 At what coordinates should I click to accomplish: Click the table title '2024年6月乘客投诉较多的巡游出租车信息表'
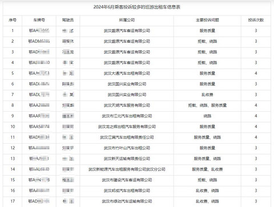[x=137, y=7]
